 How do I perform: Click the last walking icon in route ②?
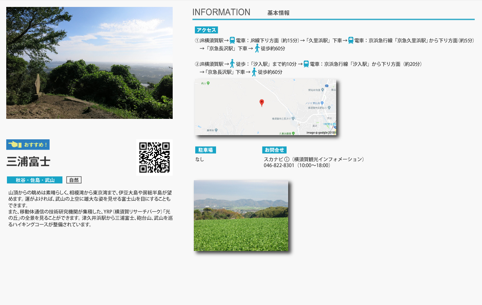(254, 72)
